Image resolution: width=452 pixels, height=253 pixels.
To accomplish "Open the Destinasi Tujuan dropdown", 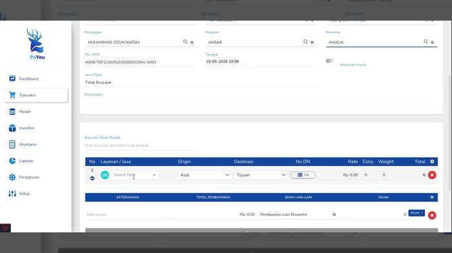I will click(x=261, y=175).
